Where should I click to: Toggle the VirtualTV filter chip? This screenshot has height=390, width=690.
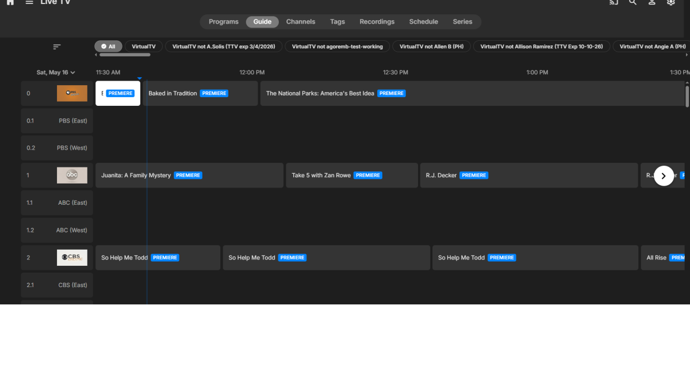click(144, 47)
